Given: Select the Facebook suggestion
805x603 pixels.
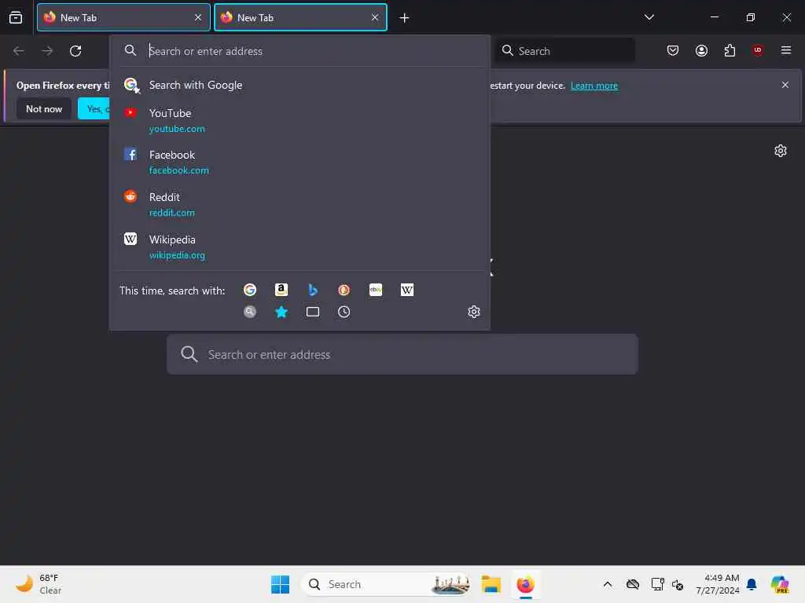Looking at the screenshot, I should [300, 162].
